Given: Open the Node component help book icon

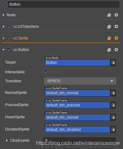Looking at the screenshot, I should click(x=109, y=15).
